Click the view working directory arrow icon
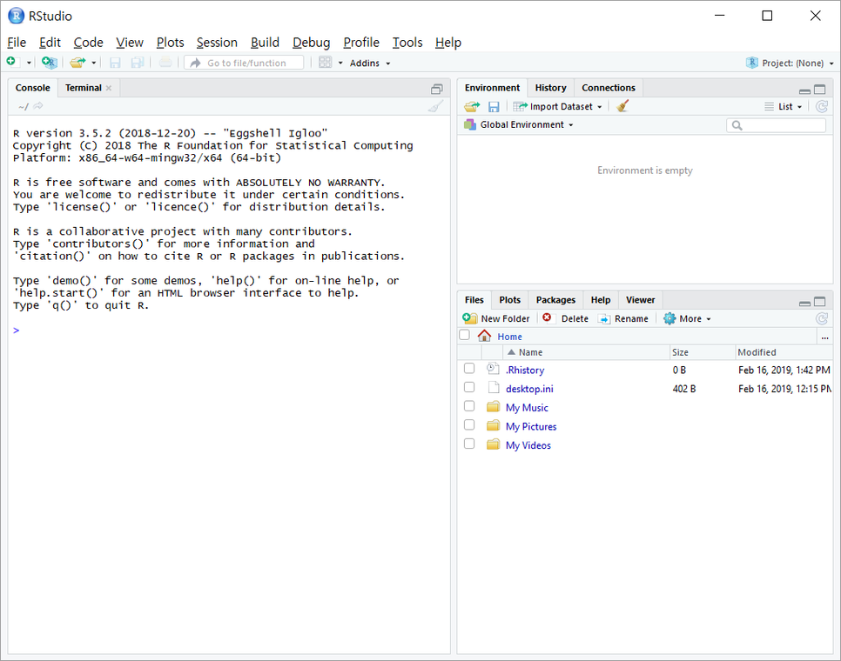This screenshot has height=661, width=841. [x=38, y=106]
